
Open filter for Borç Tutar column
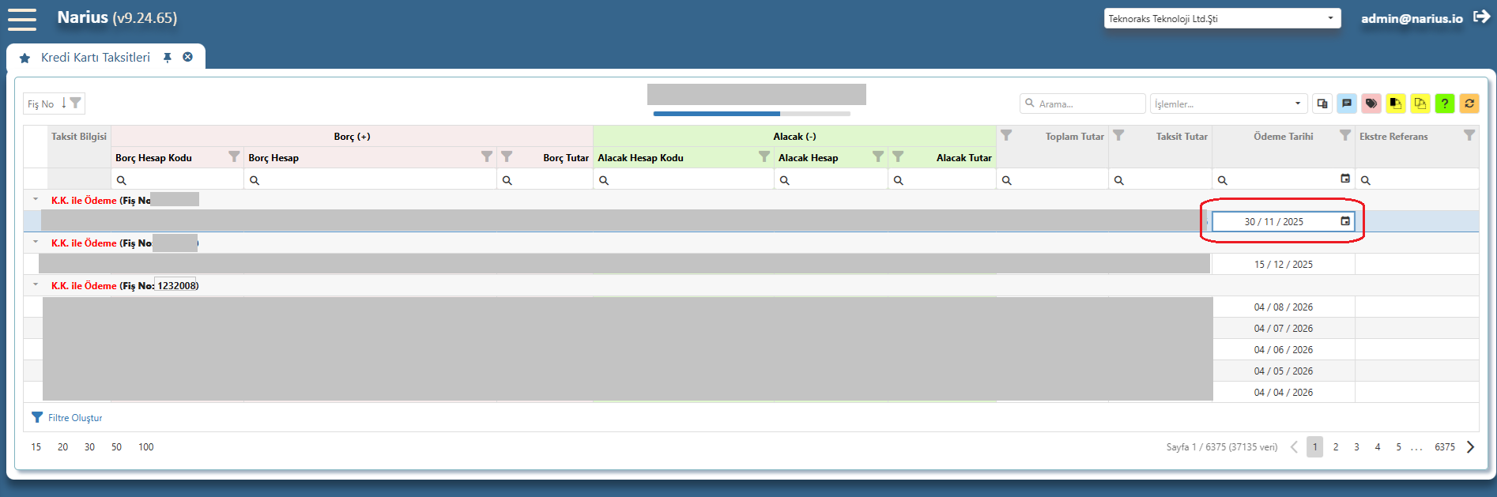[507, 156]
